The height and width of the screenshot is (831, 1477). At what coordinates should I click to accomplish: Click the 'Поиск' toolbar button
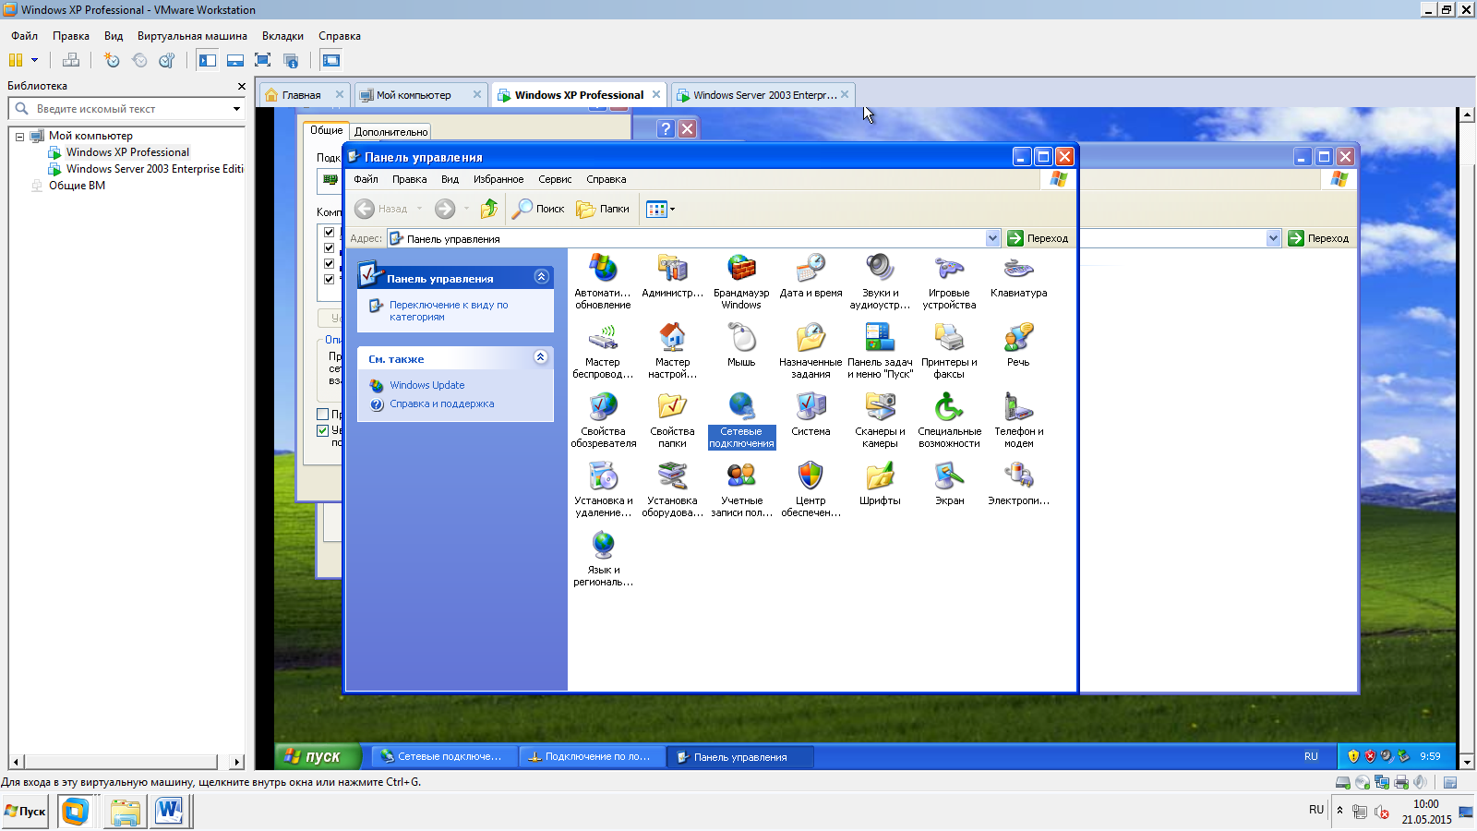pos(539,209)
